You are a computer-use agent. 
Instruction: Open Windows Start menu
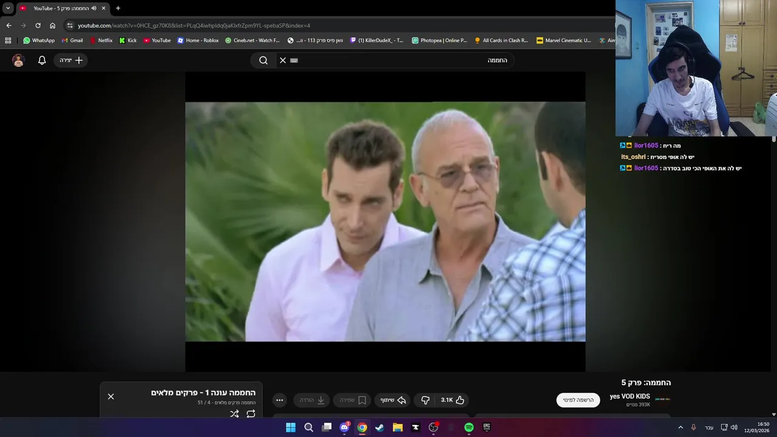pos(291,427)
